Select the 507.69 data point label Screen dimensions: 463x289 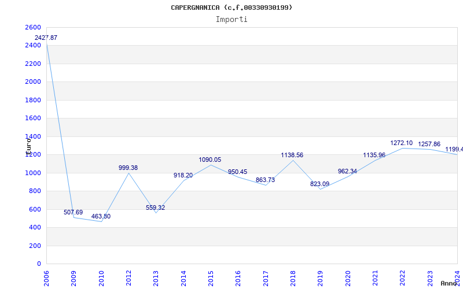(x=74, y=212)
